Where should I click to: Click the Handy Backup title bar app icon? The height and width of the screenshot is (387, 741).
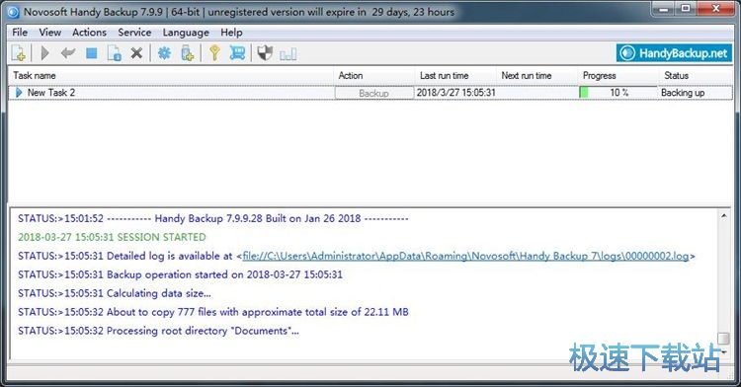tap(13, 12)
